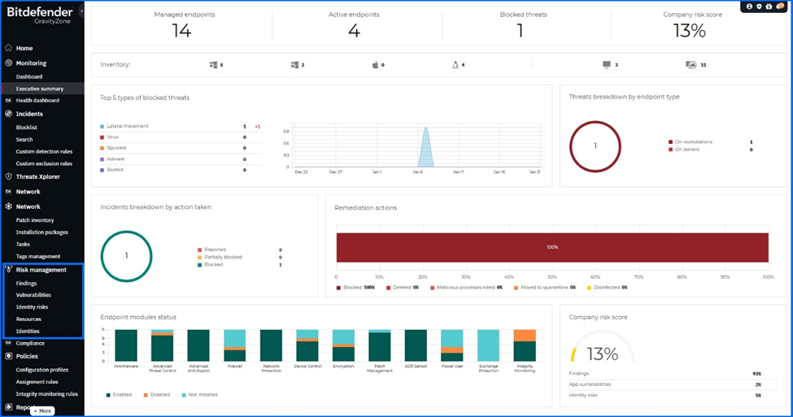Viewport: 793px width, 417px height.
Task: Expand the Policies section
Action: 27,356
